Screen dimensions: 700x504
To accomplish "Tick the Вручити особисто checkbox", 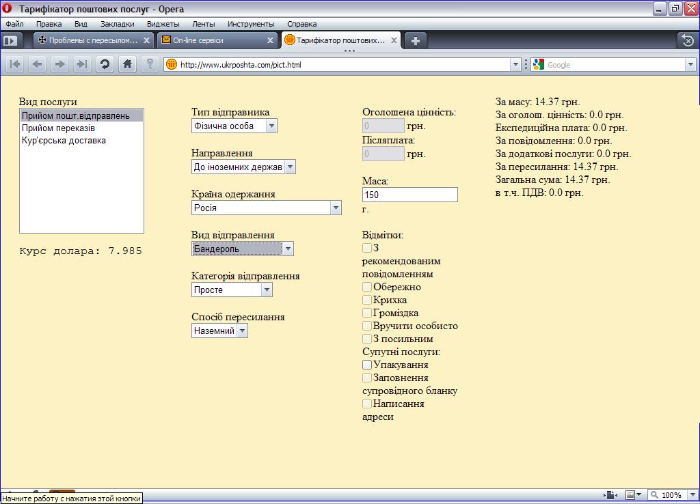I will pos(368,326).
